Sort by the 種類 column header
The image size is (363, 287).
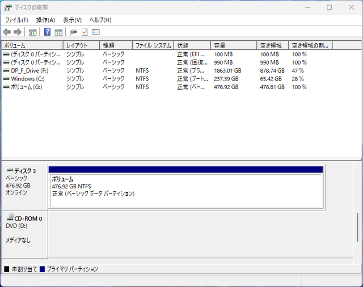[x=116, y=45]
